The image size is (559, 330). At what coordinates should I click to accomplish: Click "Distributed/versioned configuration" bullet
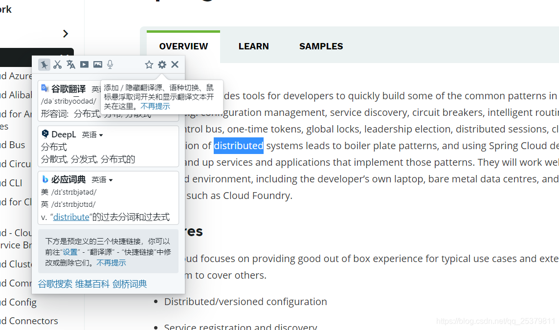[246, 302]
